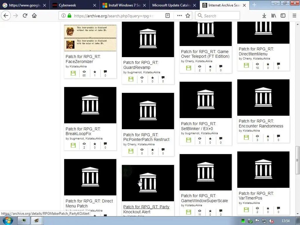
Task: Click the GameWindowSuperScale thumbnail image
Action: pyautogui.click(x=205, y=172)
